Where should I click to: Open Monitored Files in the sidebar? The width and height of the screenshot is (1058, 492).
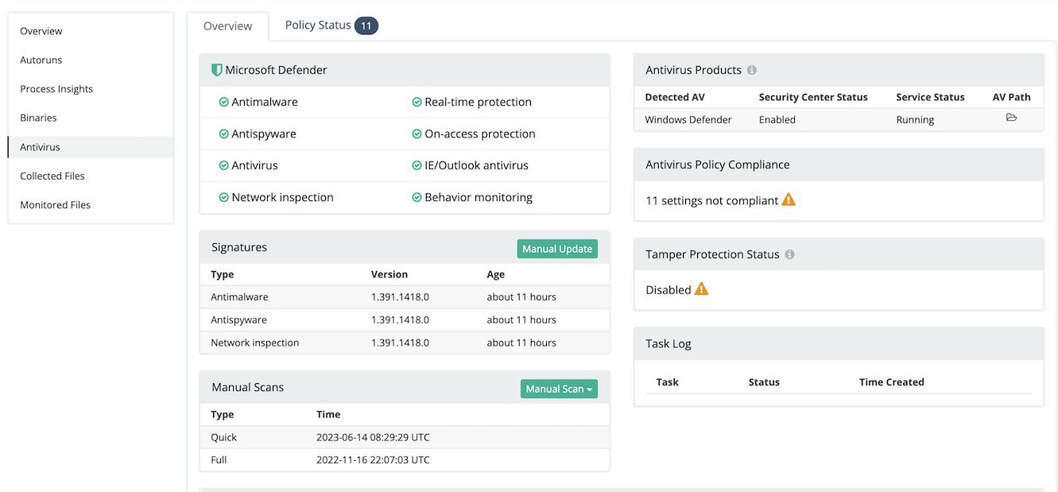coord(91,204)
